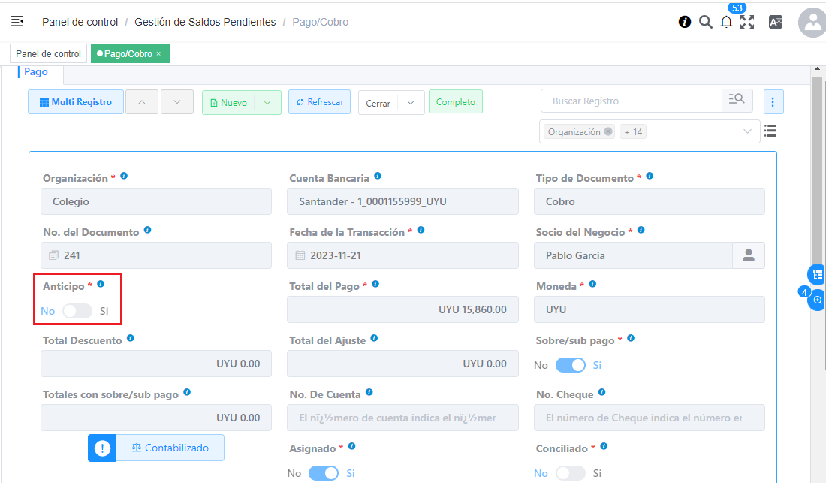
Task: Click the hamburger menu collapse icon
Action: 17,22
